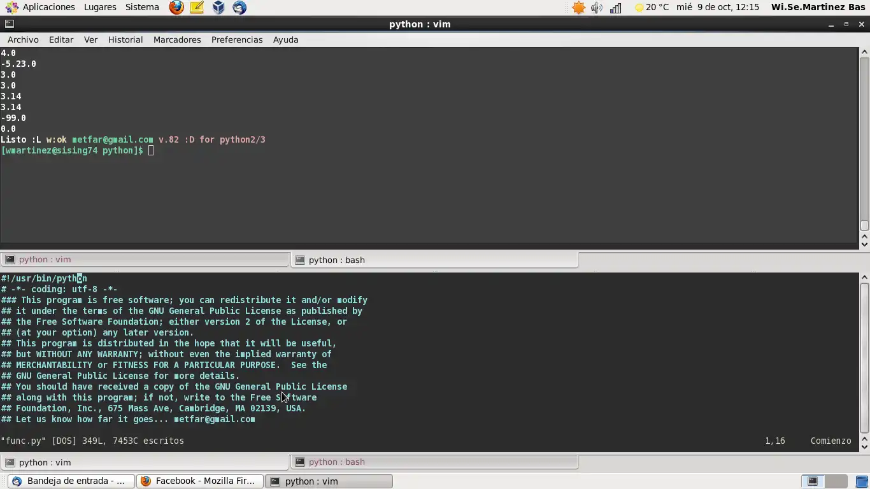Screen dimensions: 870x489
Task: Open the Historial menu
Action: (x=125, y=39)
